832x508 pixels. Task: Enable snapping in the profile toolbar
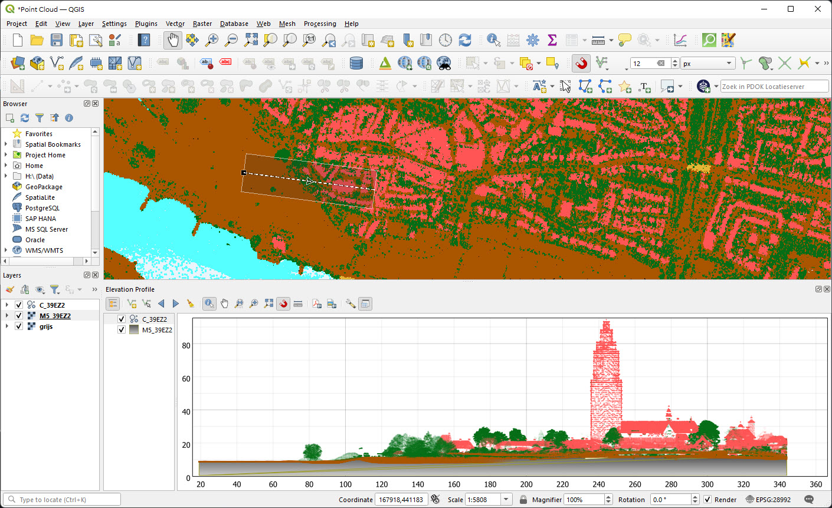tap(283, 304)
